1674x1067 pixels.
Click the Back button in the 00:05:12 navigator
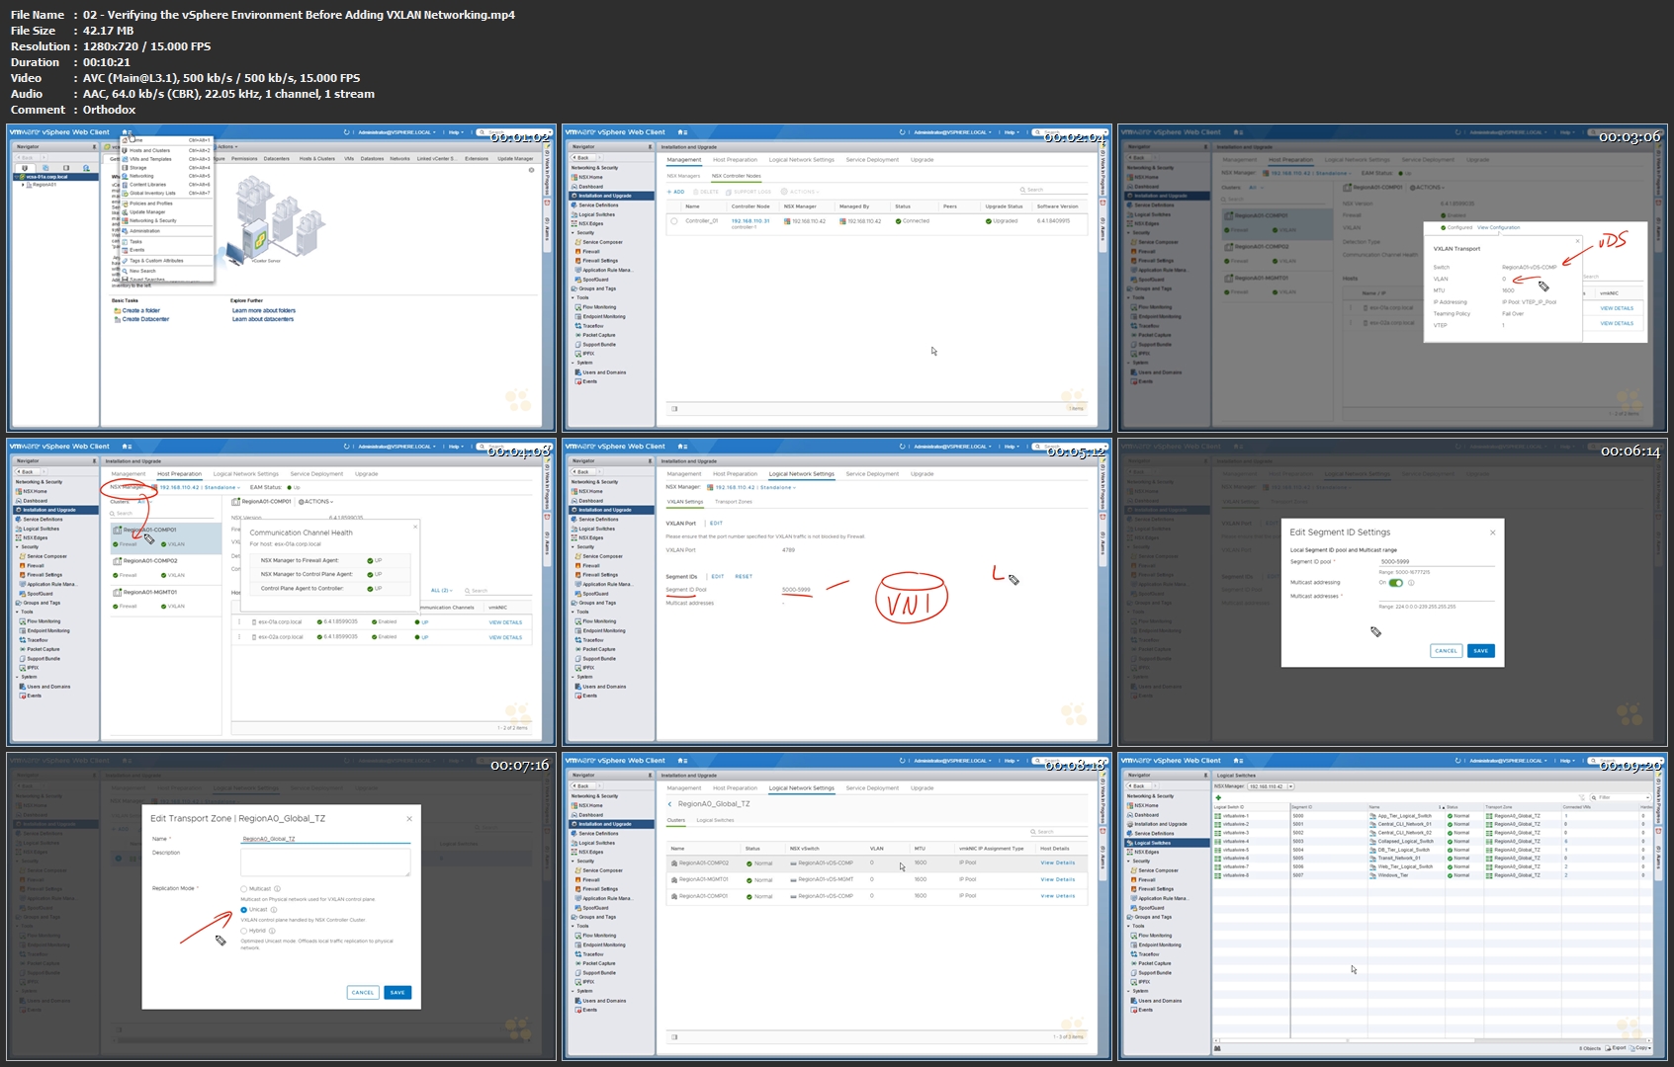(x=582, y=472)
